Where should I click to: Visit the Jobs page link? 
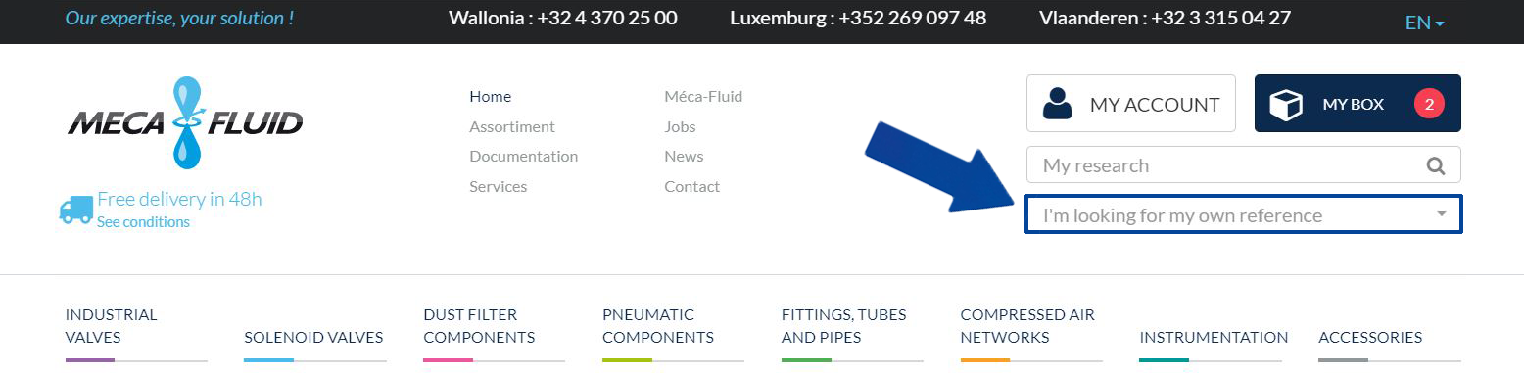click(x=680, y=126)
